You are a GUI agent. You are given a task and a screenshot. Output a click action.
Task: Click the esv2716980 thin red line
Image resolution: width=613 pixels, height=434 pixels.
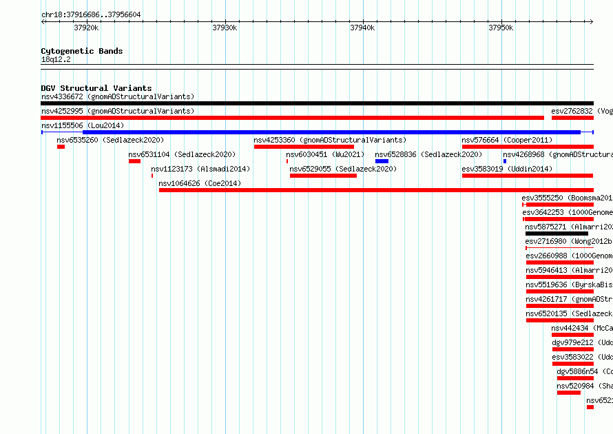[560, 248]
